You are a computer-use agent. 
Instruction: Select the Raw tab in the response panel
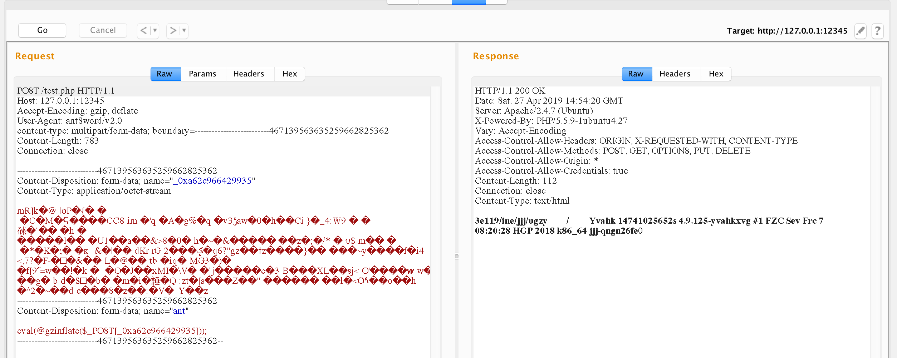tap(636, 74)
